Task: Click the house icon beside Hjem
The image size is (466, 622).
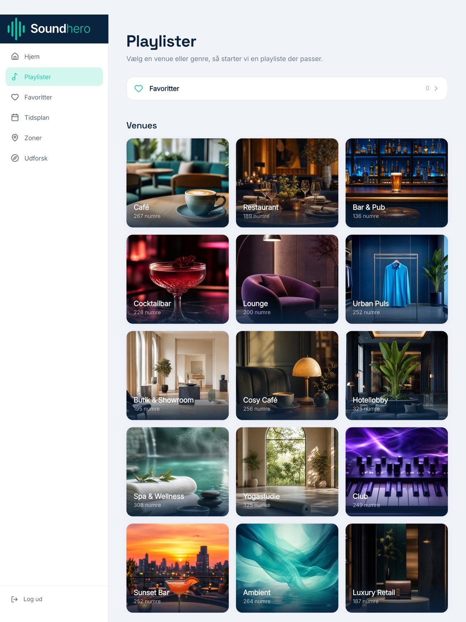Action: (x=15, y=56)
